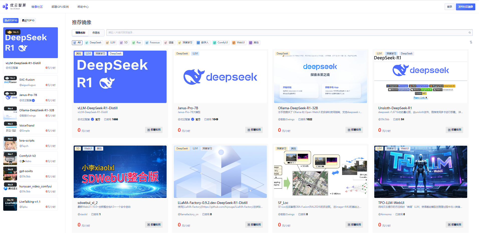Switch search mode to 镜像名称
Image resolution: width=479 pixels, height=233 pixels.
point(80,33)
